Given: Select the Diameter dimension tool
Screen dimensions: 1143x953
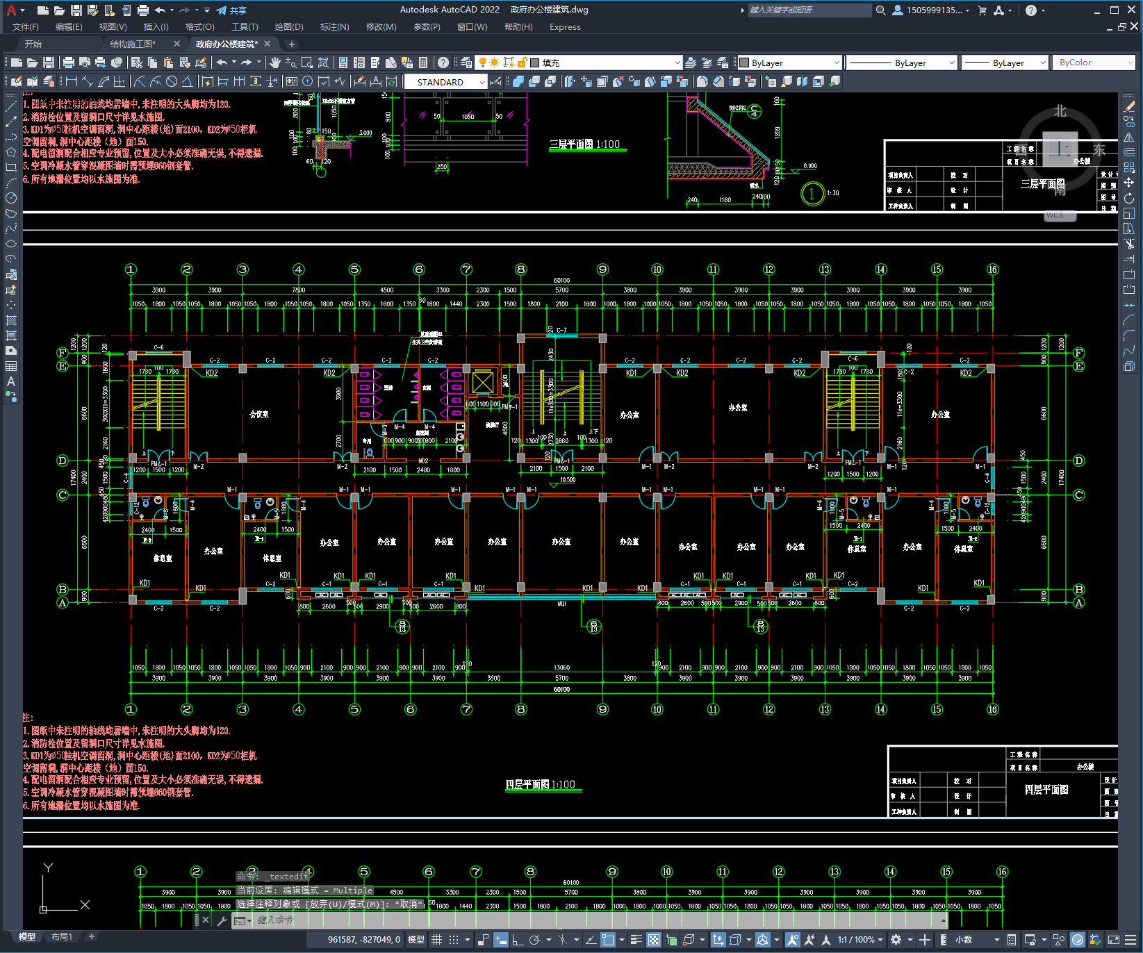Looking at the screenshot, I should [172, 81].
